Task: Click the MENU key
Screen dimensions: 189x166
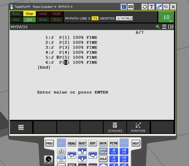Action: click(72, 143)
